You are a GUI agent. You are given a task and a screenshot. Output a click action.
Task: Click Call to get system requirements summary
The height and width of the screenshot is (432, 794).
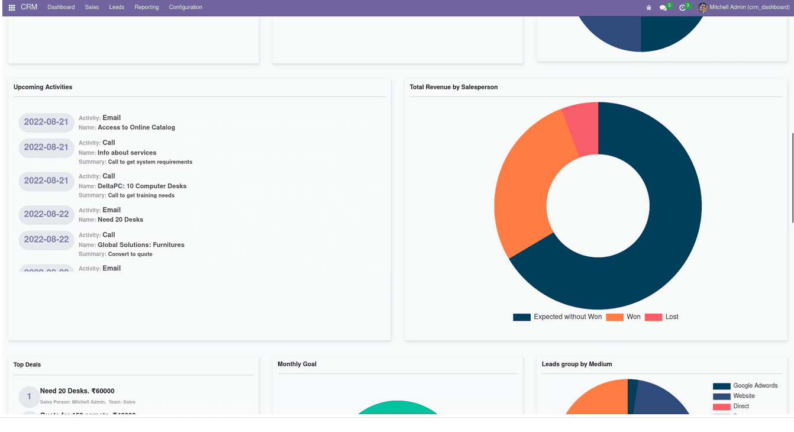[x=150, y=162]
